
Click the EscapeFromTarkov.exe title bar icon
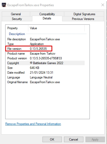click(4, 5)
